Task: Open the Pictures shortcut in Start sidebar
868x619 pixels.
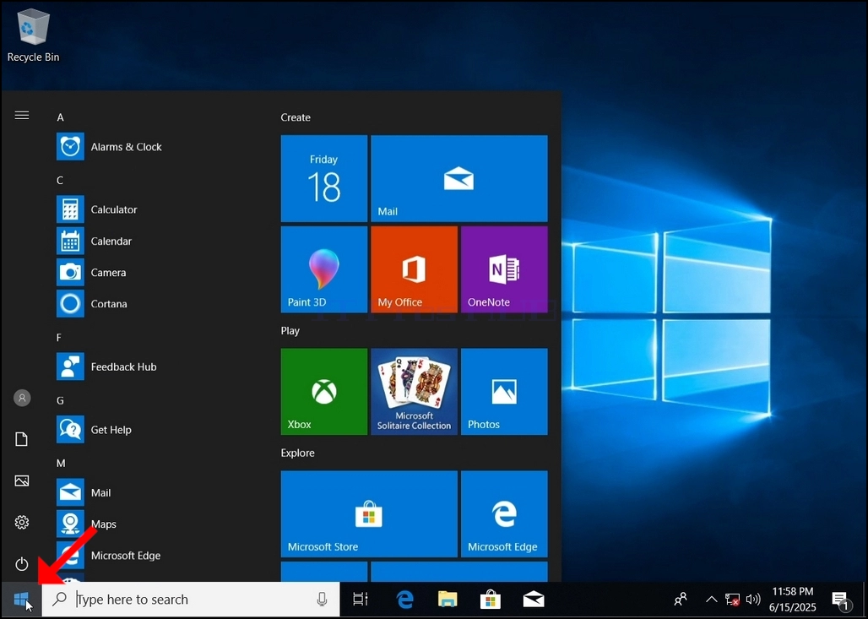Action: tap(22, 481)
